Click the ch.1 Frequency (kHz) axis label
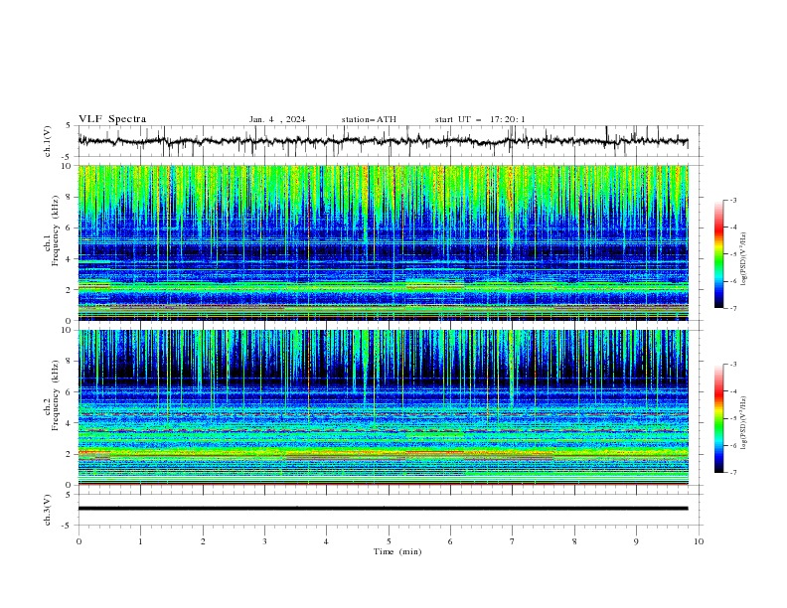787x608 pixels. tap(52, 231)
